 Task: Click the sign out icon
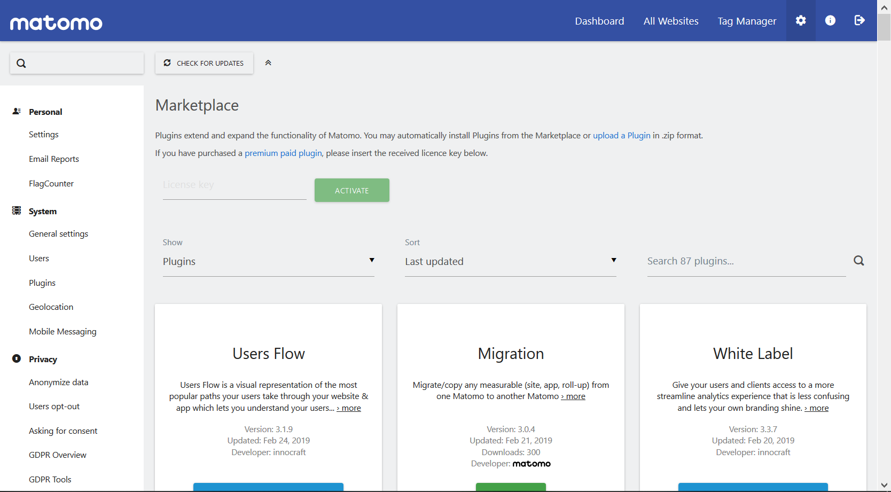pos(859,20)
